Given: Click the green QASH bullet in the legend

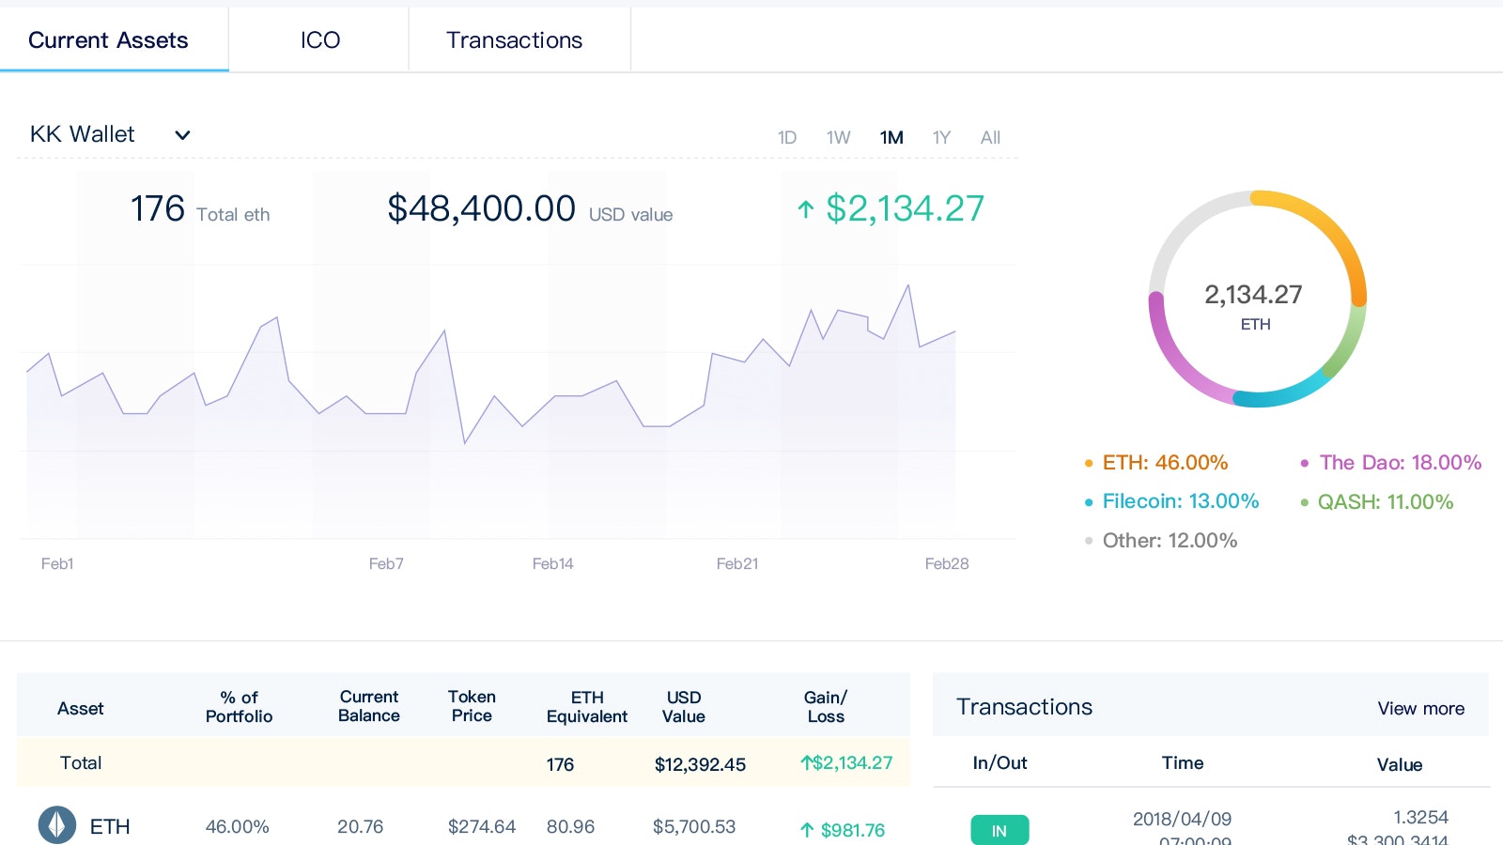Looking at the screenshot, I should [x=1305, y=501].
